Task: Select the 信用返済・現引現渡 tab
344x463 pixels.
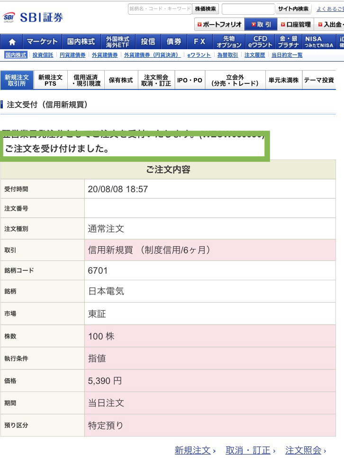Action: [86, 80]
